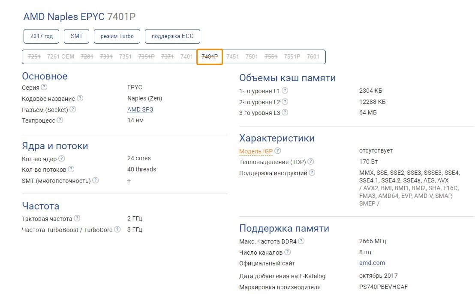Click the Характеристики heading
The width and height of the screenshot is (475, 297).
coord(277,138)
